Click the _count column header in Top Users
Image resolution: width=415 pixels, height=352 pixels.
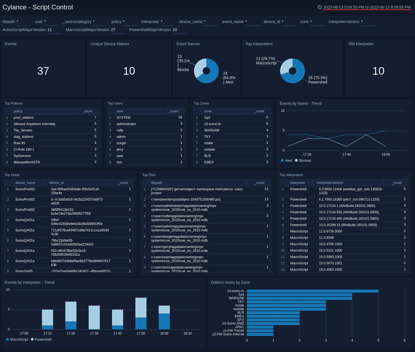[x=173, y=111]
